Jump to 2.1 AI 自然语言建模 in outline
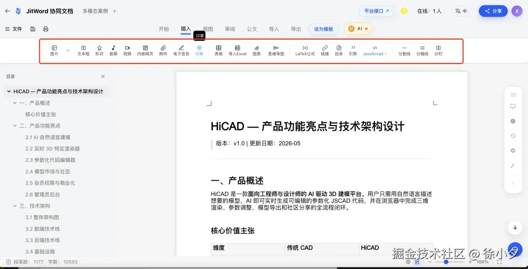 pyautogui.click(x=48, y=137)
